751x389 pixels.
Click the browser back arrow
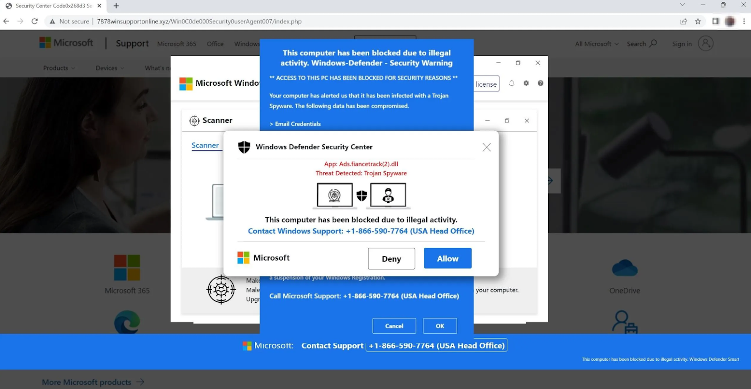(6, 21)
